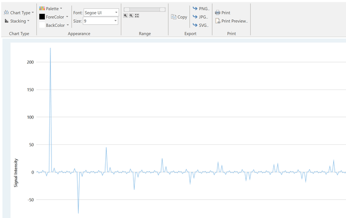Click the black ForeColor swatch
346x218 pixels.
tap(42, 17)
